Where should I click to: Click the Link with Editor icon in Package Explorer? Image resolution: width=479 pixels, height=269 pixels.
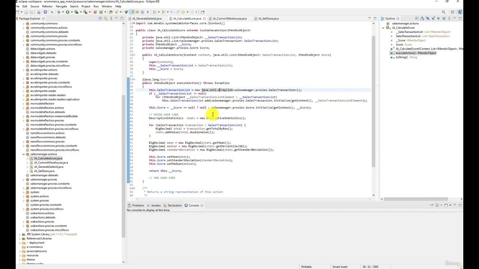click(106, 18)
